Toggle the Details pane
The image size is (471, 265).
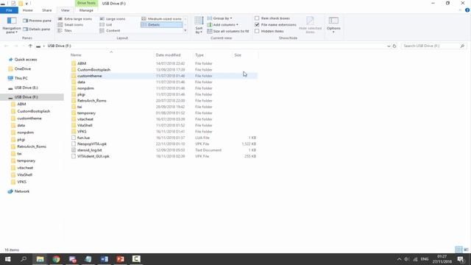[37, 29]
